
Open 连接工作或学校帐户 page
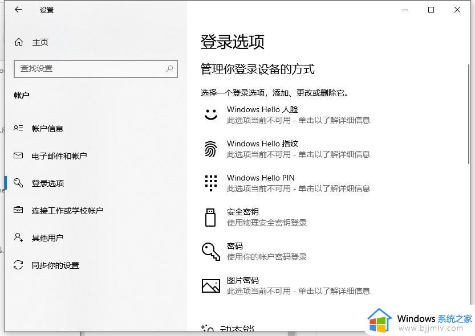pyautogui.click(x=67, y=211)
